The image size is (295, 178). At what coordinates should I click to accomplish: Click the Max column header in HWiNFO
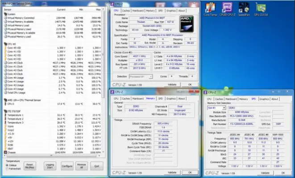(98, 9)
